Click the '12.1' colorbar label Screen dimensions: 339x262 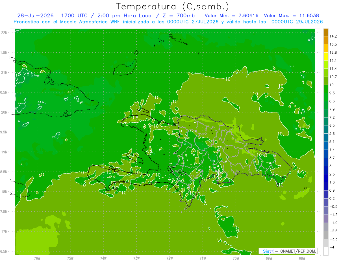[x=333, y=60]
